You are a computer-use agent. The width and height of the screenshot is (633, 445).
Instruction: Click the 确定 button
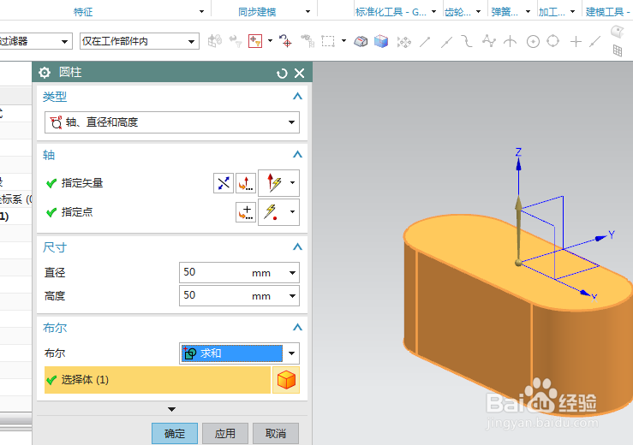(x=175, y=433)
